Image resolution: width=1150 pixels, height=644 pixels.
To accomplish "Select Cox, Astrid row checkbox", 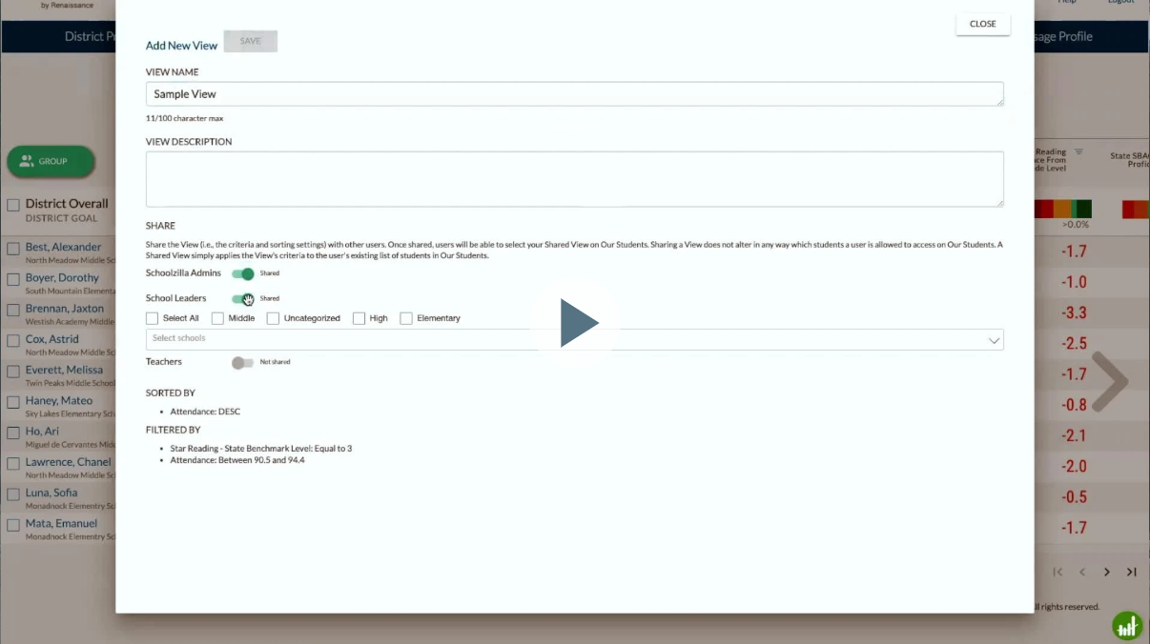I will point(13,340).
